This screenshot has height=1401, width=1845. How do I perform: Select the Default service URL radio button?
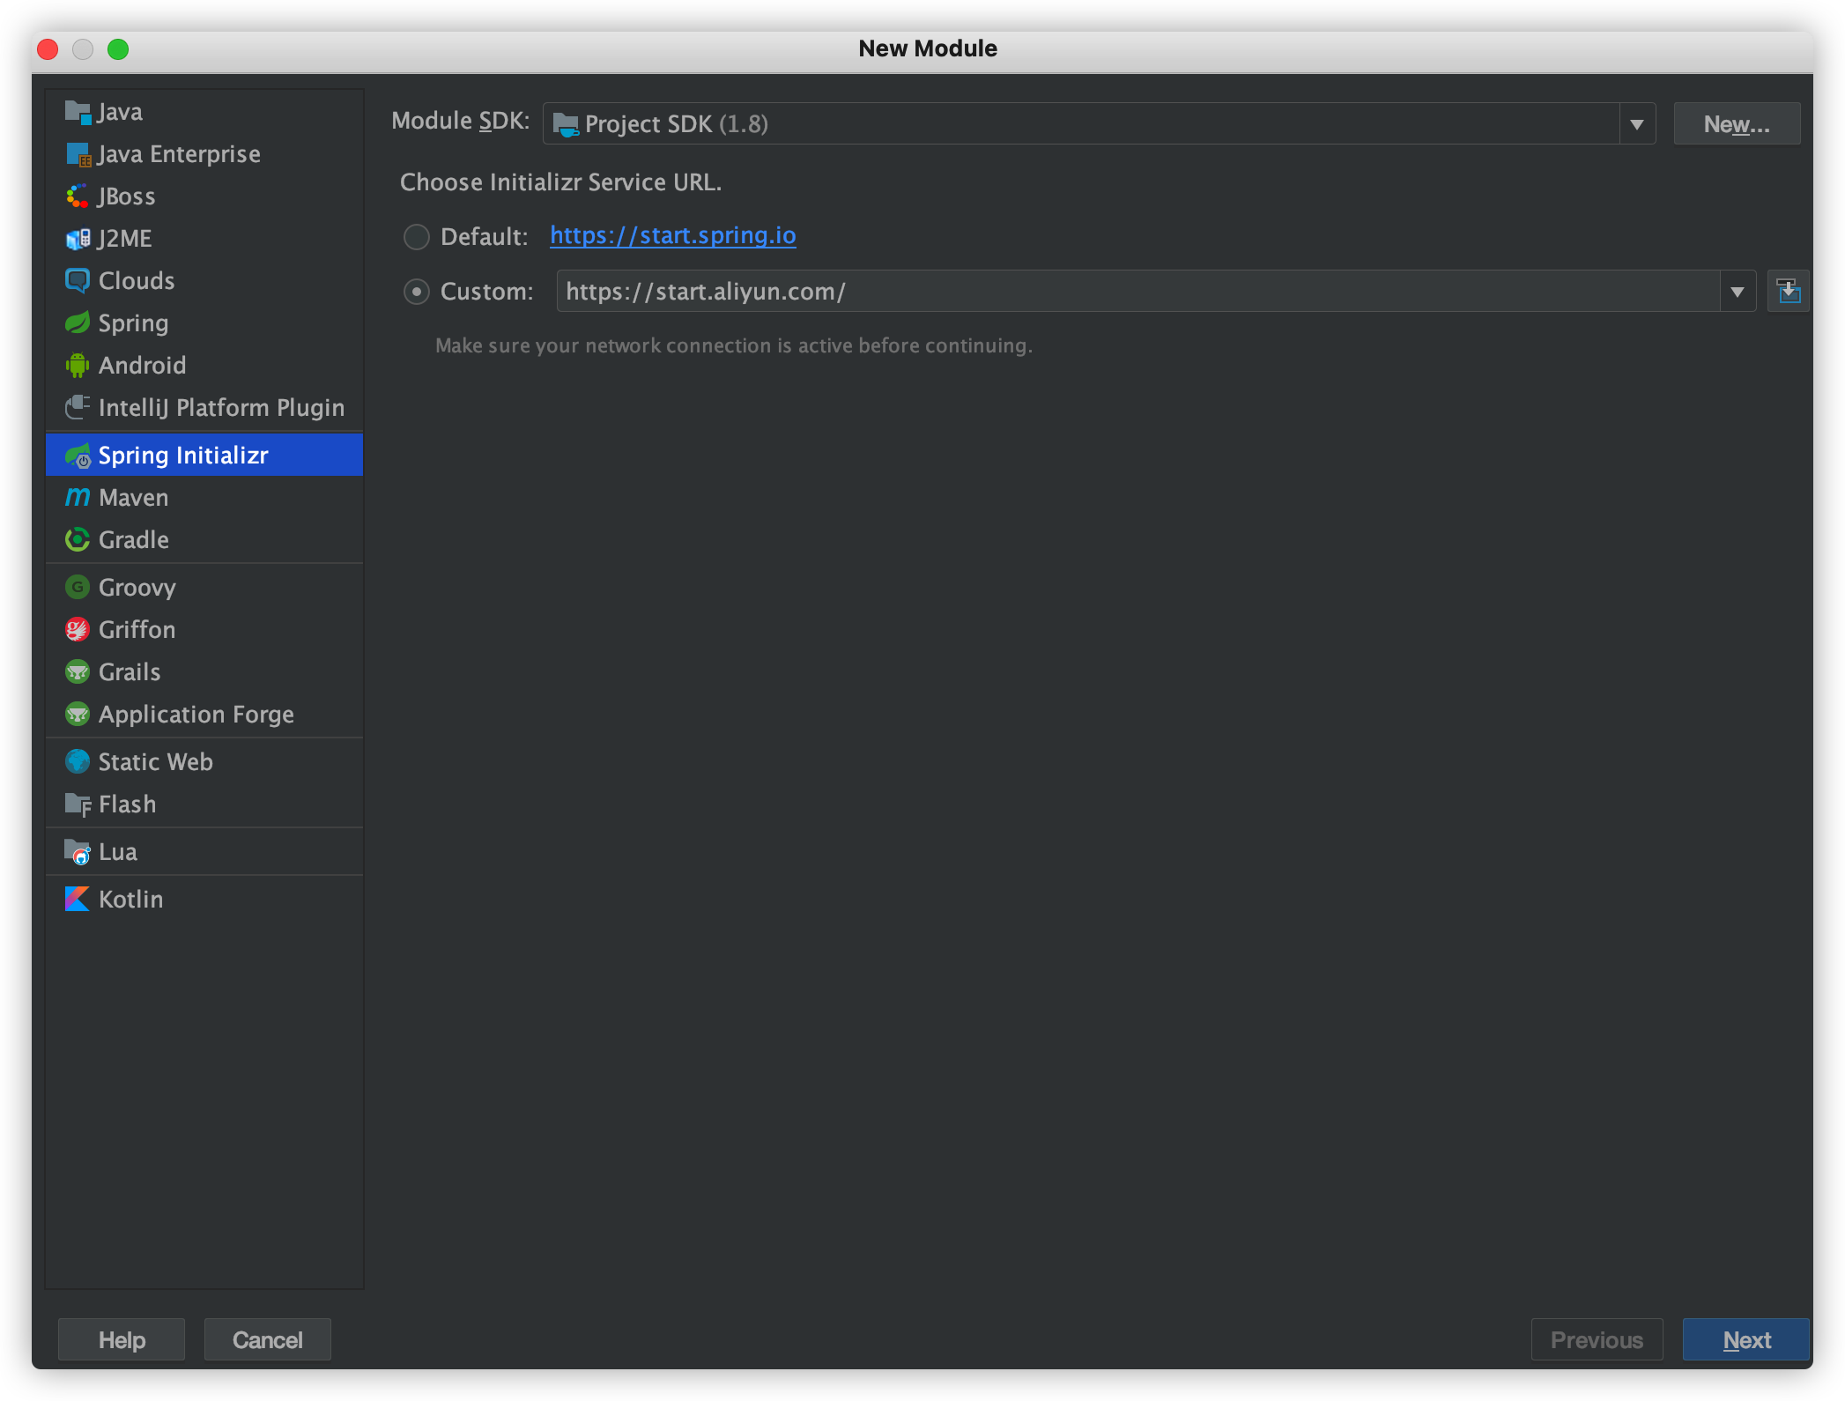[417, 237]
